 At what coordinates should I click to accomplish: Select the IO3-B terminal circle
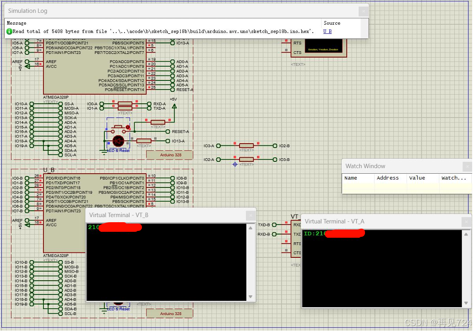pos(275,160)
